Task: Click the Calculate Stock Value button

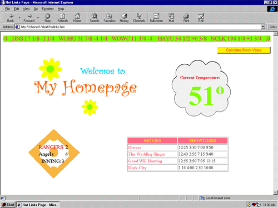Action: pos(244,50)
